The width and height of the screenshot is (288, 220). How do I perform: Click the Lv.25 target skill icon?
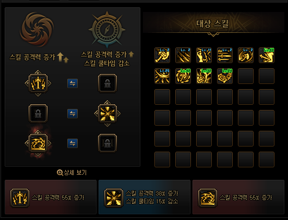pos(162,76)
